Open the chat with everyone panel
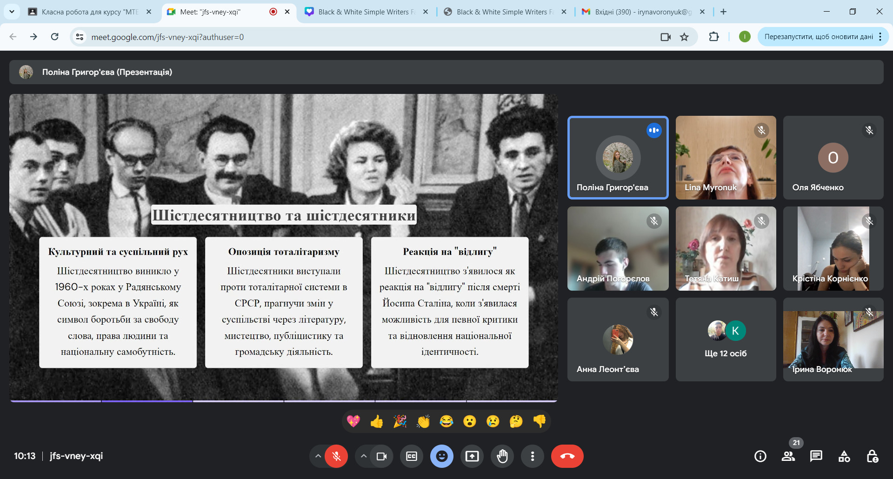This screenshot has width=893, height=479. click(816, 456)
